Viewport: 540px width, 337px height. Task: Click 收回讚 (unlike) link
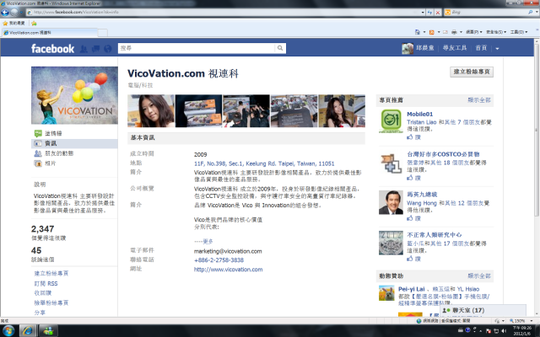[43, 293]
